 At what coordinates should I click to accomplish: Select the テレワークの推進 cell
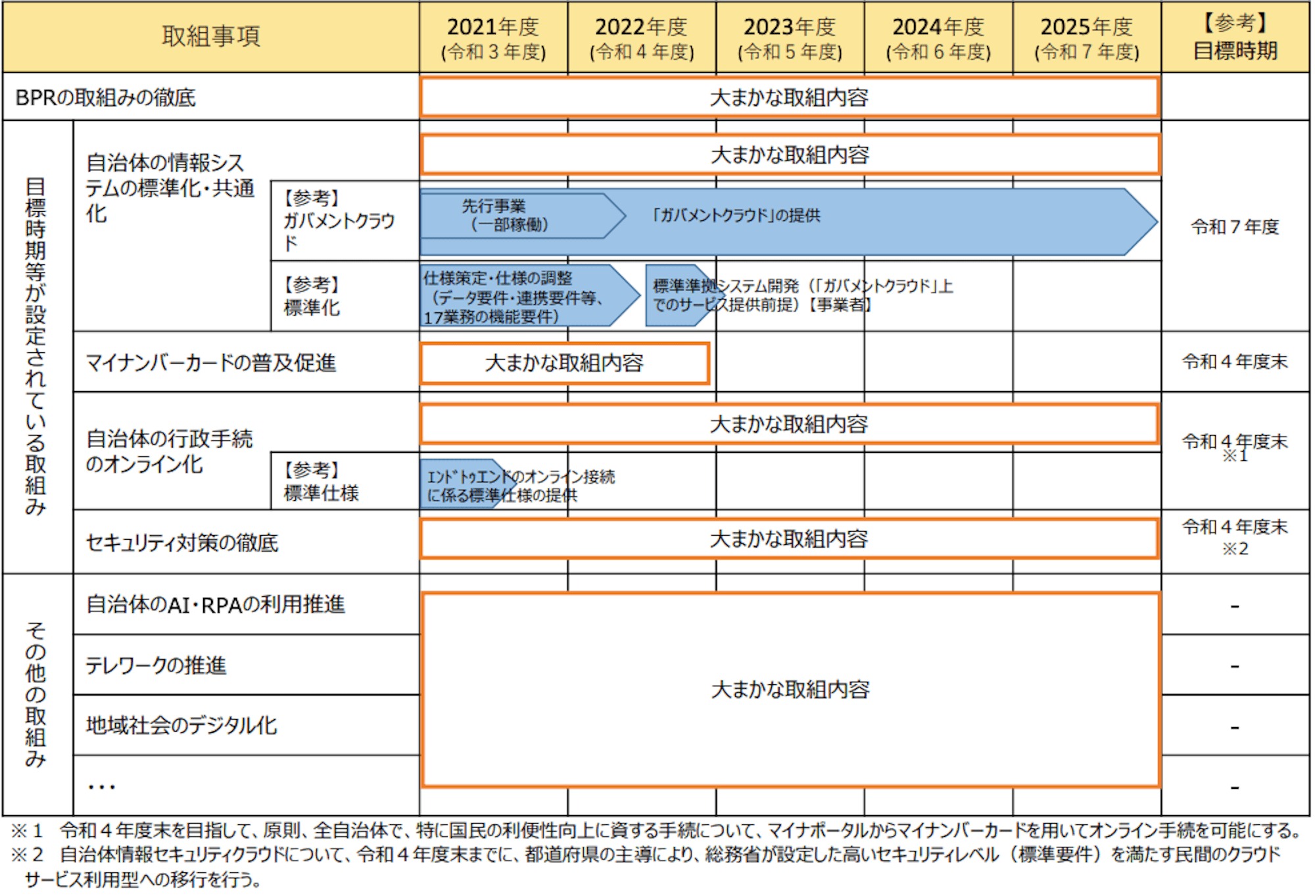point(156,665)
